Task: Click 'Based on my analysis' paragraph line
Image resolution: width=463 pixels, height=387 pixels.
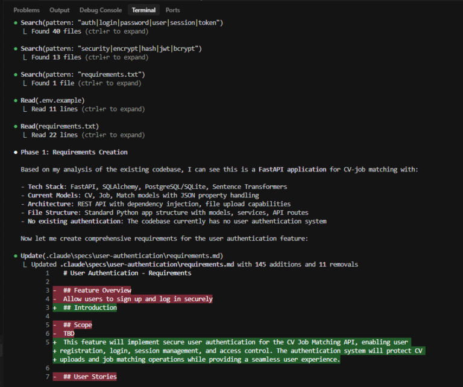Action: click(219, 170)
